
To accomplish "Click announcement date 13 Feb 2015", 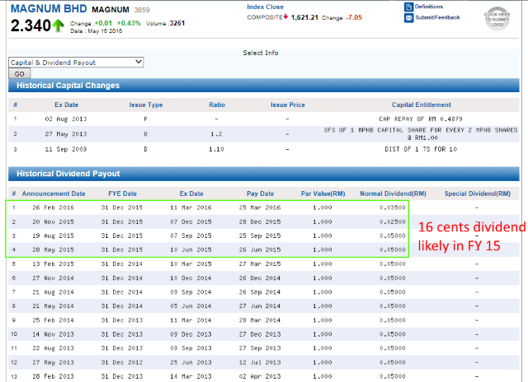I will click(53, 264).
